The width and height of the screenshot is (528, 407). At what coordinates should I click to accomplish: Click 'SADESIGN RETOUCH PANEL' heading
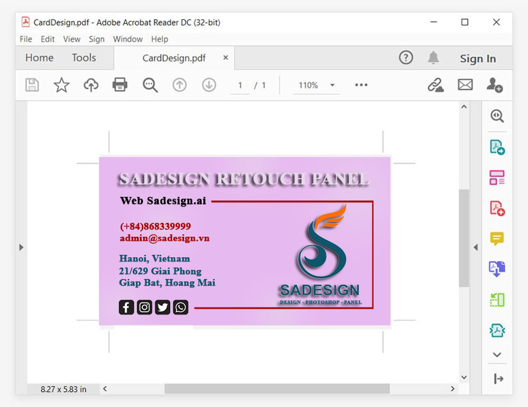click(244, 179)
